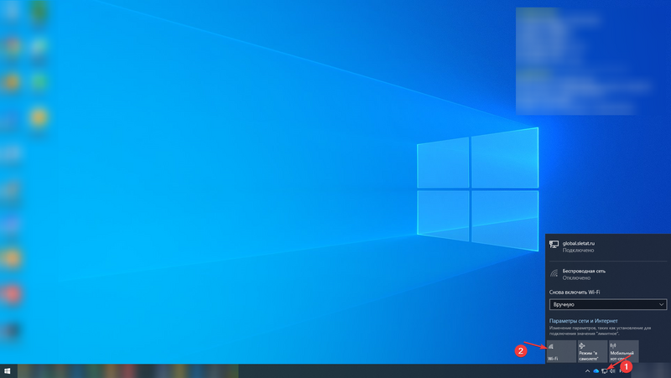Open the "Вручную" Wi-Fi re-enable dropdown
The height and width of the screenshot is (378, 671).
[x=607, y=306]
